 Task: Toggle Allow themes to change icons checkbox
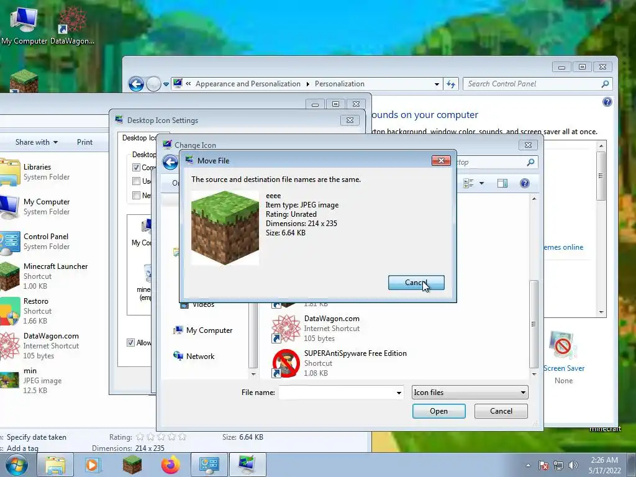[130, 343]
